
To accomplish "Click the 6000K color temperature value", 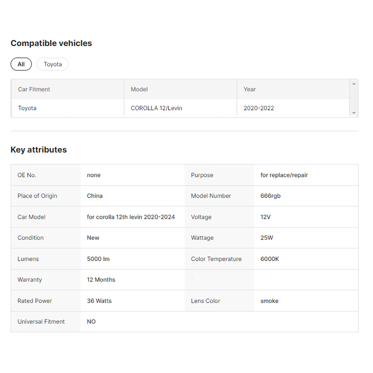I will coord(269,259).
